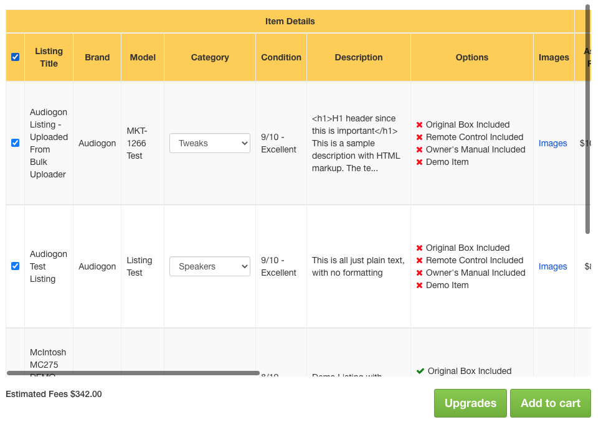Click description 'This is all just plain text'

coord(358,266)
